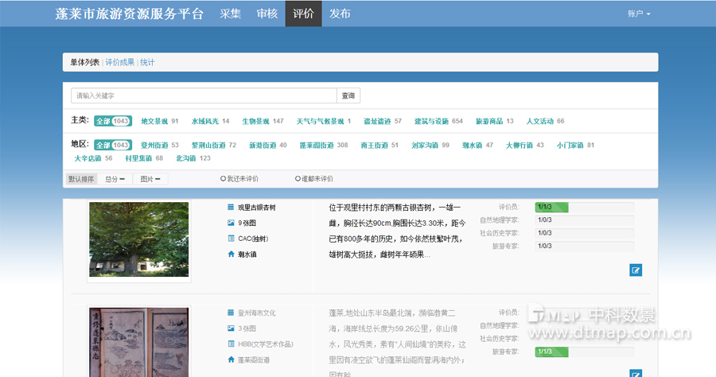
Task: Switch to the 审核 navigation tab
Action: click(267, 14)
